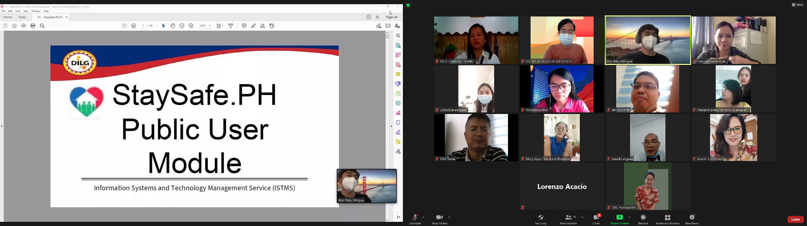The width and height of the screenshot is (807, 226).
Task: Click the Sign document pen icon
Action: point(263,26)
